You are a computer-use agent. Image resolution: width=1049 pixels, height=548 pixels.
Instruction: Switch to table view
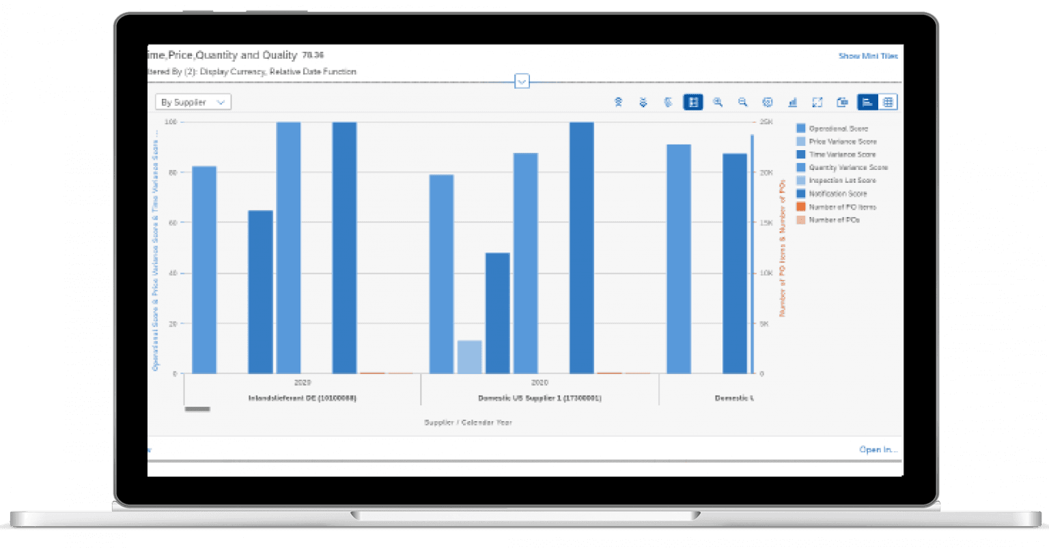[888, 102]
